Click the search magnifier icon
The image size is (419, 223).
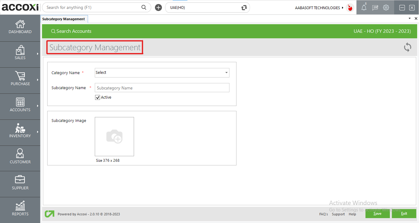[x=144, y=7]
